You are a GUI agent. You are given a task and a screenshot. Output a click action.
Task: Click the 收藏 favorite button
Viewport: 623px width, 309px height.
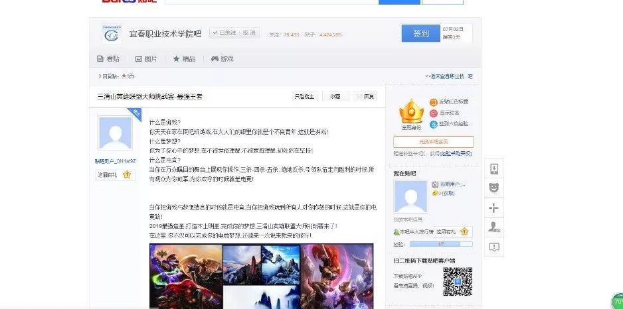coord(335,96)
